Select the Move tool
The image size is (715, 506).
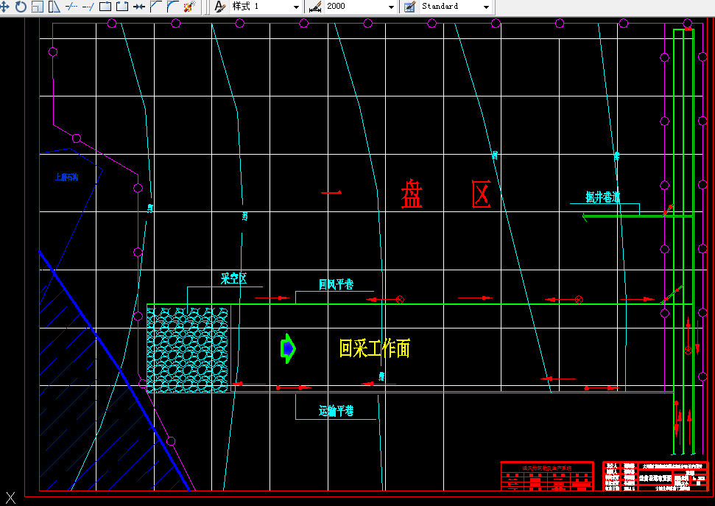pos(4,7)
